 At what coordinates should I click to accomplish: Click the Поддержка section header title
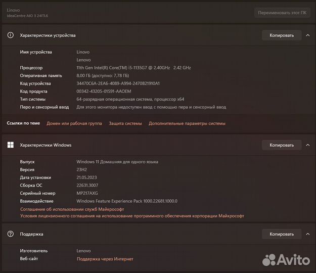coord(31,234)
